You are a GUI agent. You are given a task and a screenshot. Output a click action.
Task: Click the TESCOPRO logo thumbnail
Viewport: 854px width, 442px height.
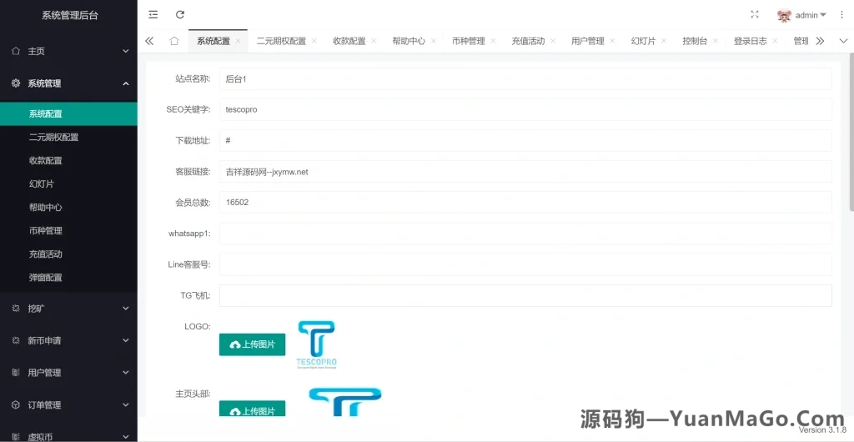(316, 345)
